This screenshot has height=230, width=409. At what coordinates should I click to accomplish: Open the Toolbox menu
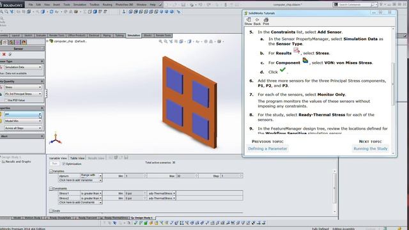click(x=95, y=4)
